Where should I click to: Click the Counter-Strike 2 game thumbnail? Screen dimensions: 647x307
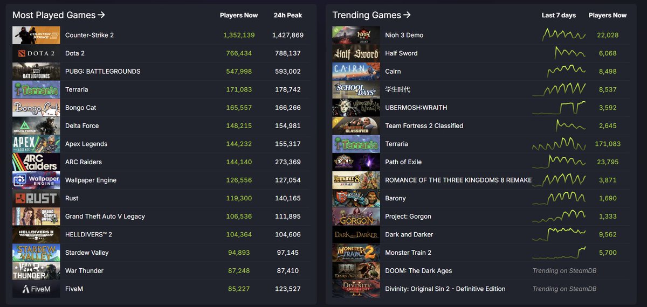coord(36,35)
